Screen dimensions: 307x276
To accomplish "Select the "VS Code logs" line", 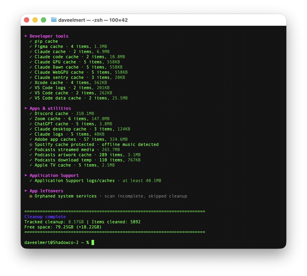I will [x=70, y=88].
